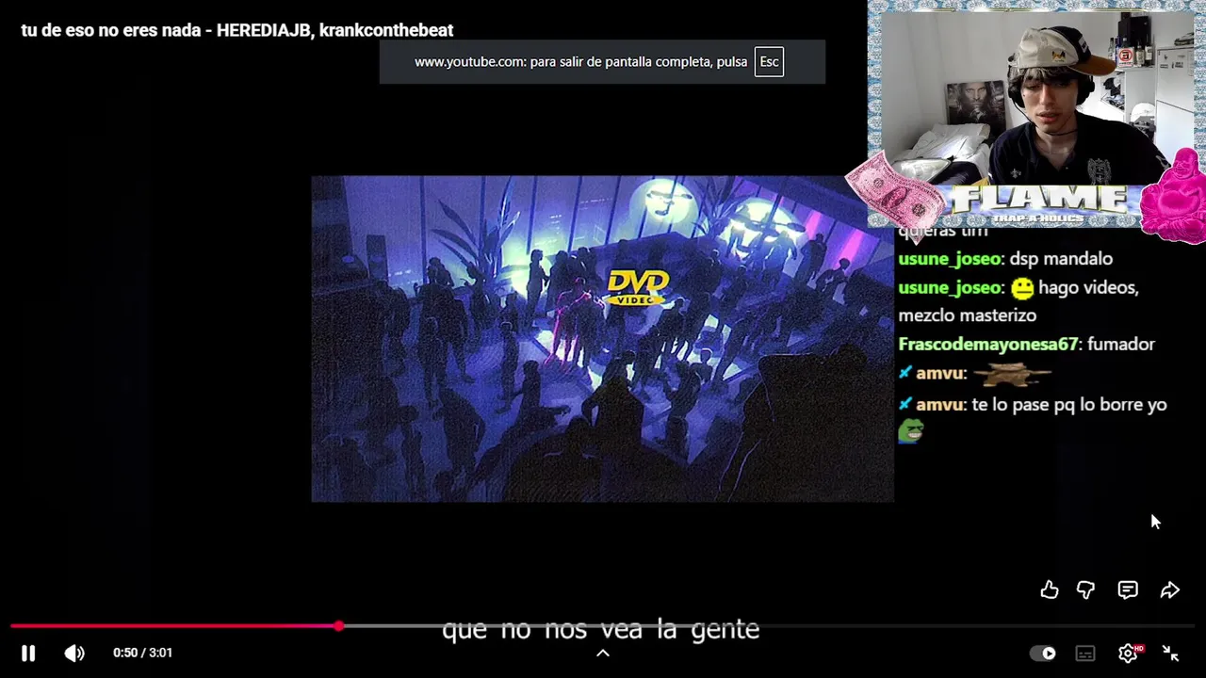This screenshot has height=678, width=1206.
Task: Click the DVD video logo
Action: 638,287
